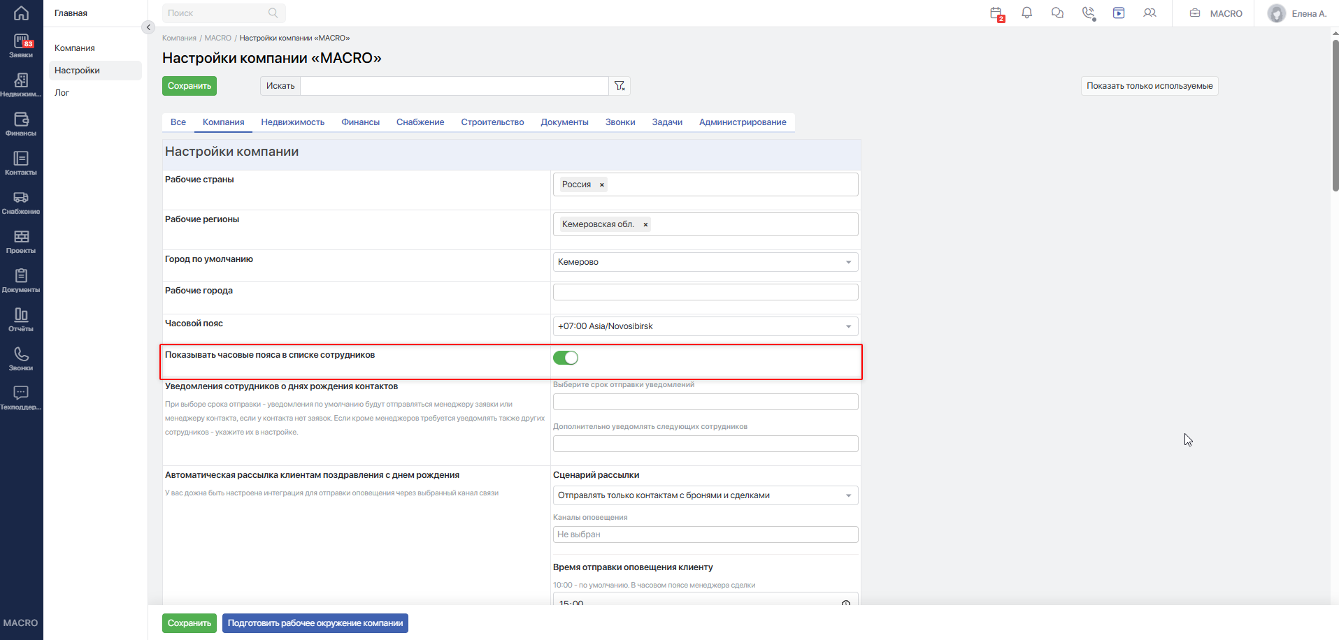Open the Финансы sidebar icon
Image resolution: width=1339 pixels, height=640 pixels.
(x=21, y=124)
